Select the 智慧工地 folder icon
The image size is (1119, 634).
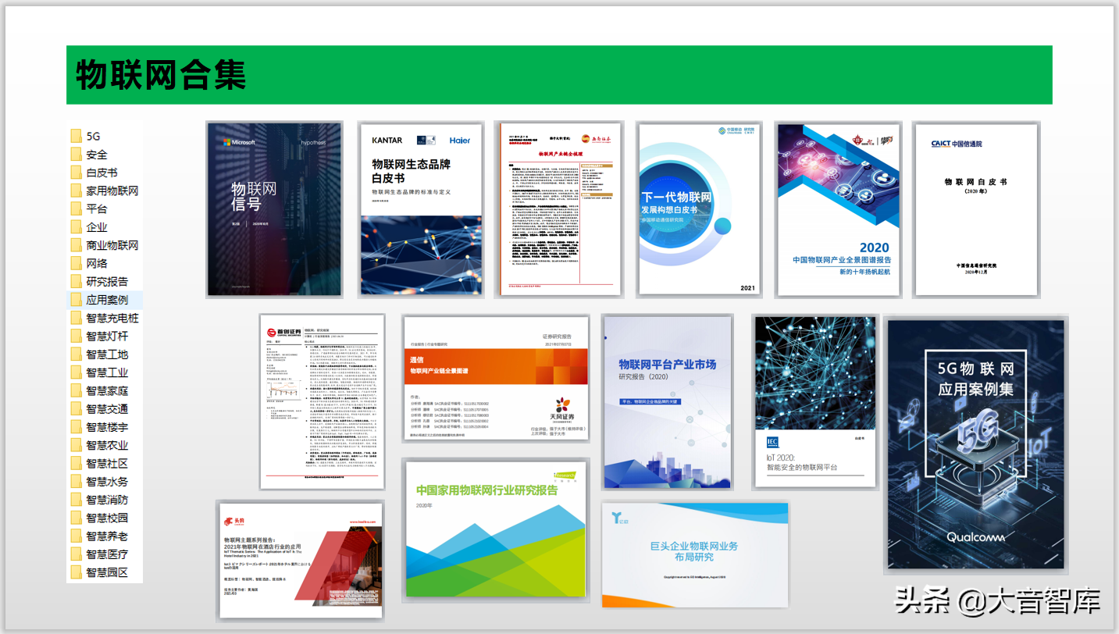coord(76,354)
